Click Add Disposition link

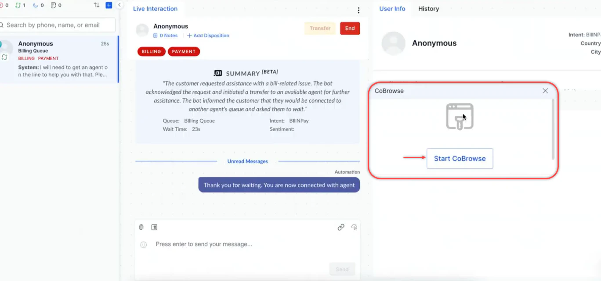tap(208, 36)
